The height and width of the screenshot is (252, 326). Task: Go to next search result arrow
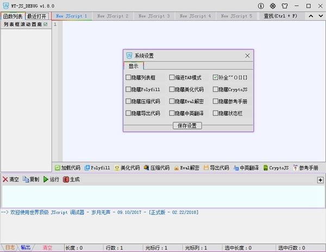point(321,16)
